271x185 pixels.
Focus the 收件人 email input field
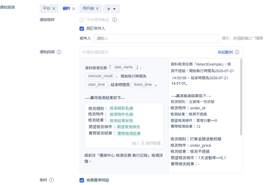[156, 38]
